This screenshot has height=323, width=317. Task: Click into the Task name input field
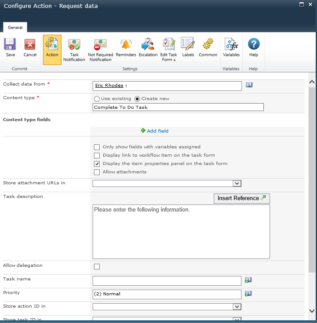167,280
